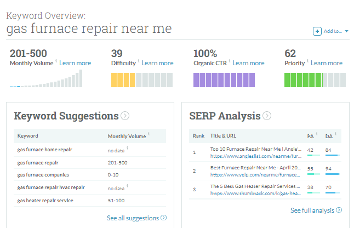This screenshot has height=228, width=354.
Task: Click Learn more next to Monthly Volume
Action: click(x=75, y=63)
